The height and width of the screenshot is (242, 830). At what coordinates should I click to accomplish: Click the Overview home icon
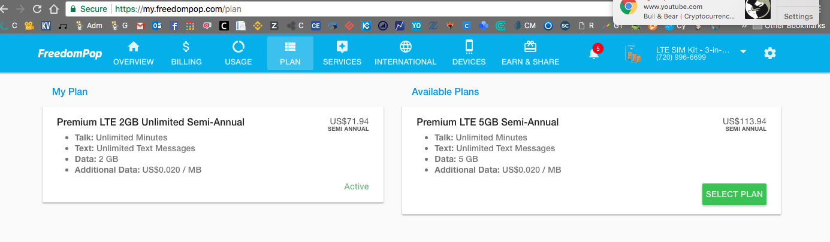(x=134, y=47)
